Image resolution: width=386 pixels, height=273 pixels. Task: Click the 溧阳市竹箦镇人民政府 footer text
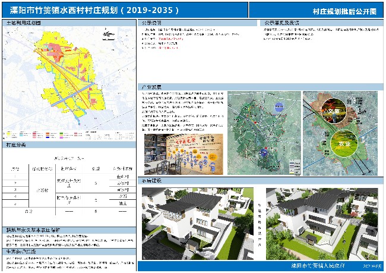tap(318, 266)
